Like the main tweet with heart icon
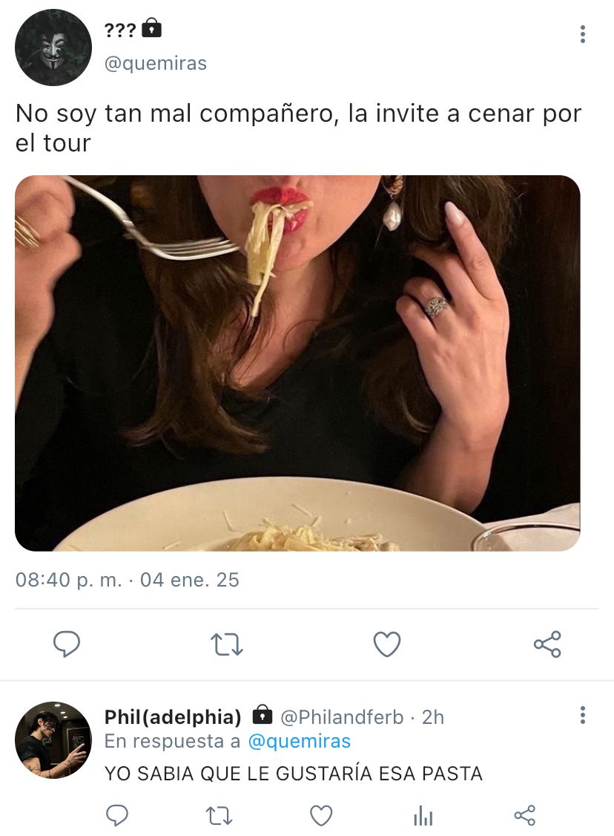Screen dimensions: 614x836 tap(387, 644)
